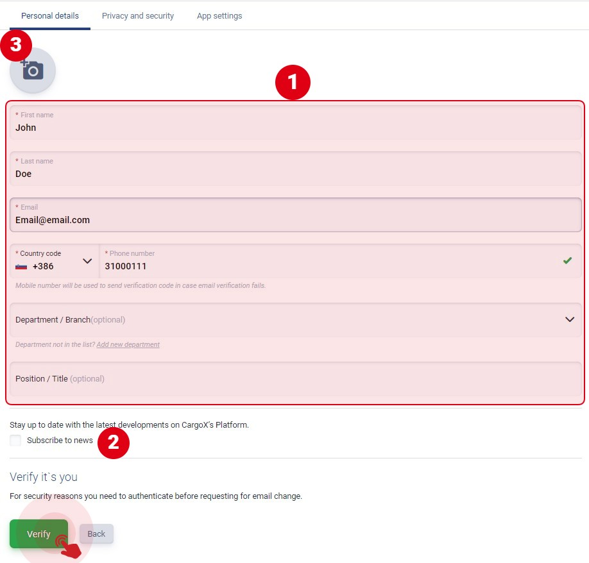Open the Department / Branch dropdown
Image resolution: width=589 pixels, height=563 pixels.
[296, 320]
